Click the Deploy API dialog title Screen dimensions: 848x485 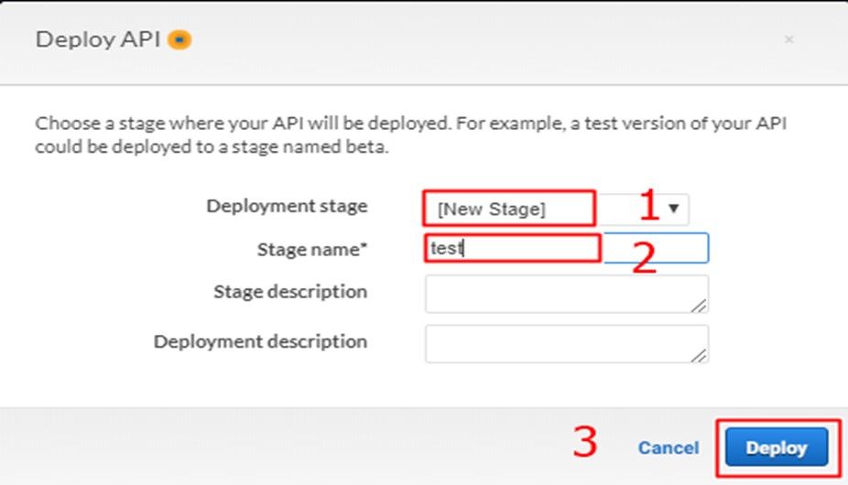pos(99,40)
